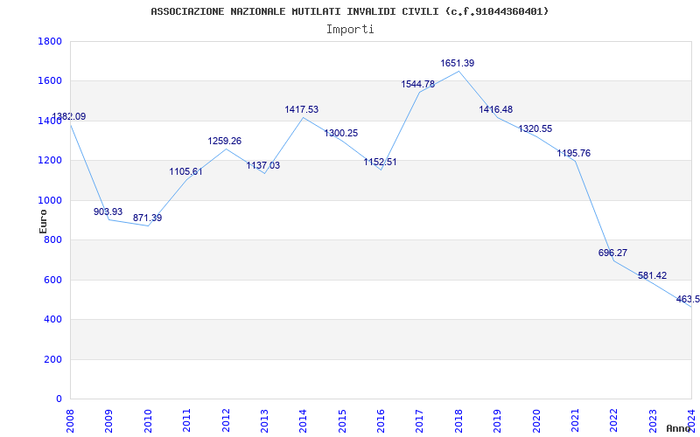Click the 2015 x-axis year label
This screenshot has width=700, height=437.
pyautogui.click(x=342, y=420)
